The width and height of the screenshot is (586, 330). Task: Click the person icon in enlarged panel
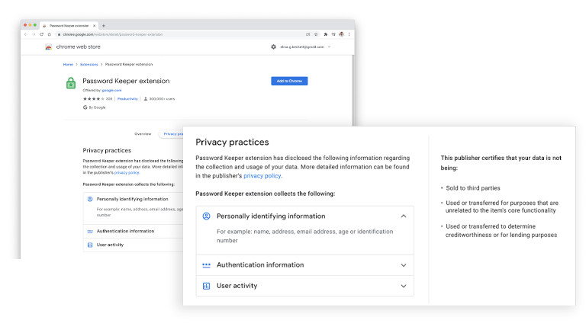(x=206, y=216)
